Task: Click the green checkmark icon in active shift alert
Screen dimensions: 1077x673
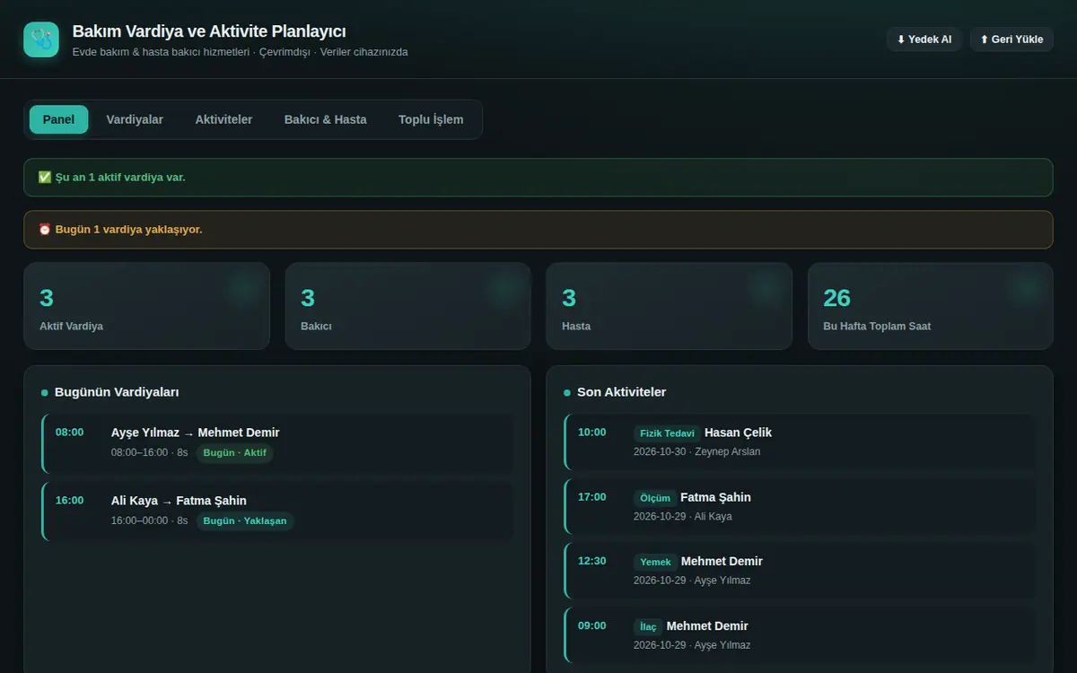Action: pyautogui.click(x=45, y=178)
